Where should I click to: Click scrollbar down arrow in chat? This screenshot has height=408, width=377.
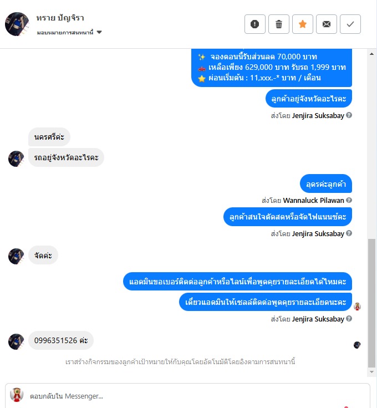(371, 372)
